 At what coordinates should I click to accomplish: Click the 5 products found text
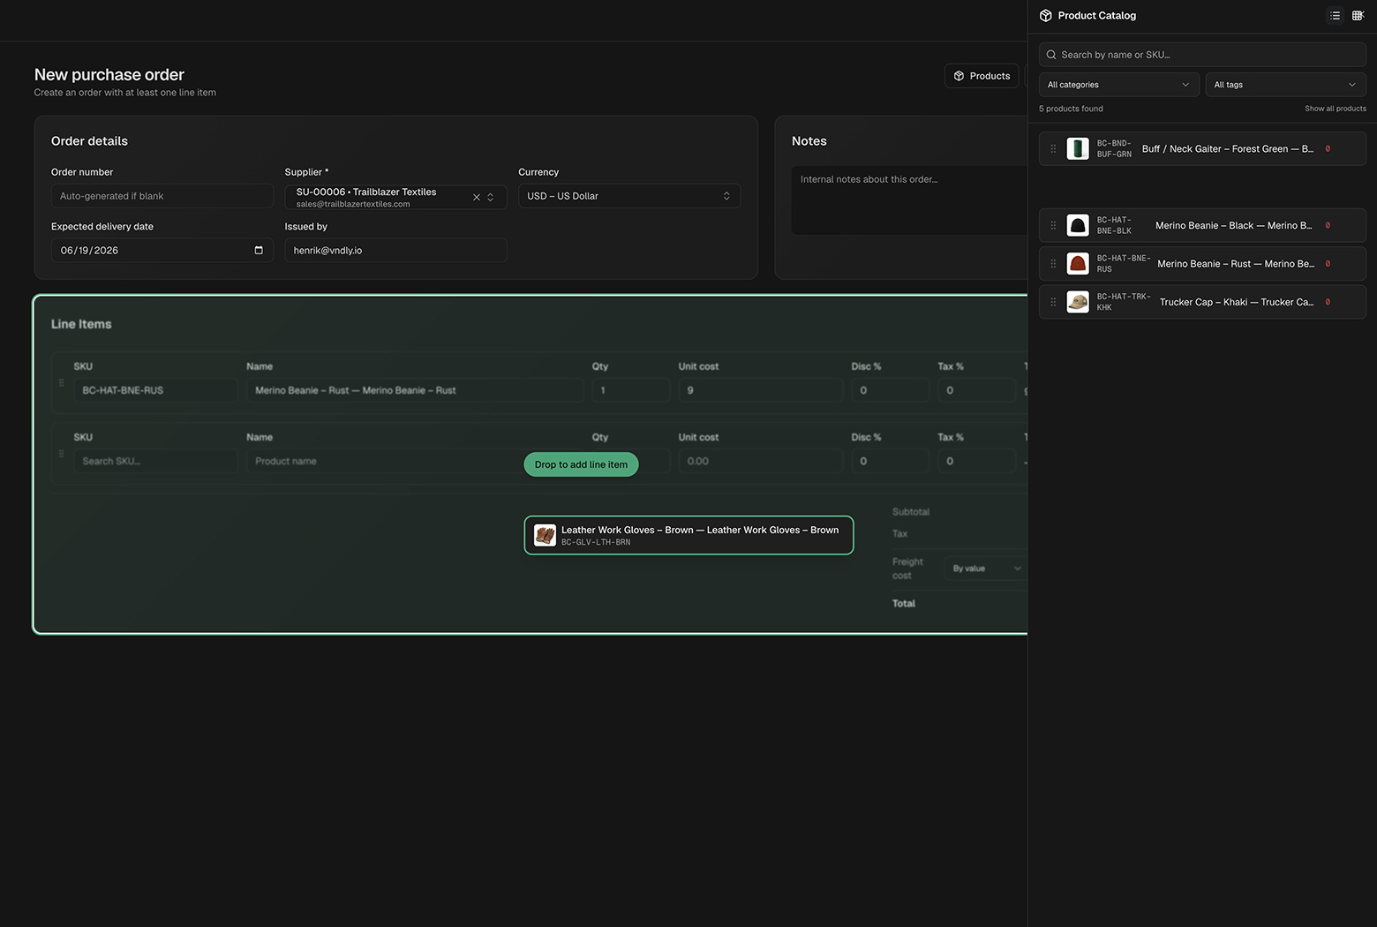pyautogui.click(x=1071, y=109)
